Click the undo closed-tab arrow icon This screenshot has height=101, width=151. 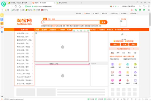click(144, 7)
